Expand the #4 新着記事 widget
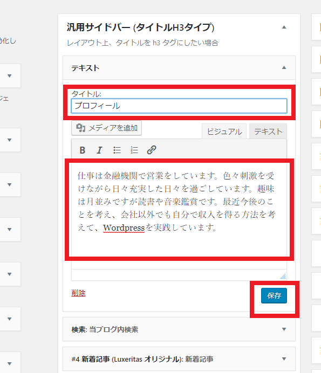The height and width of the screenshot is (373, 321). [x=179, y=359]
